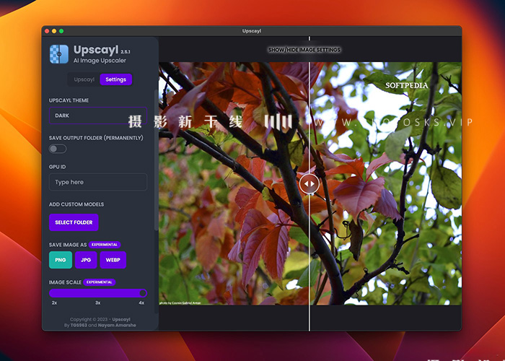Screen dimensions: 505x361
Task: Click the 4x mark on Image Scale
Action: 141,303
